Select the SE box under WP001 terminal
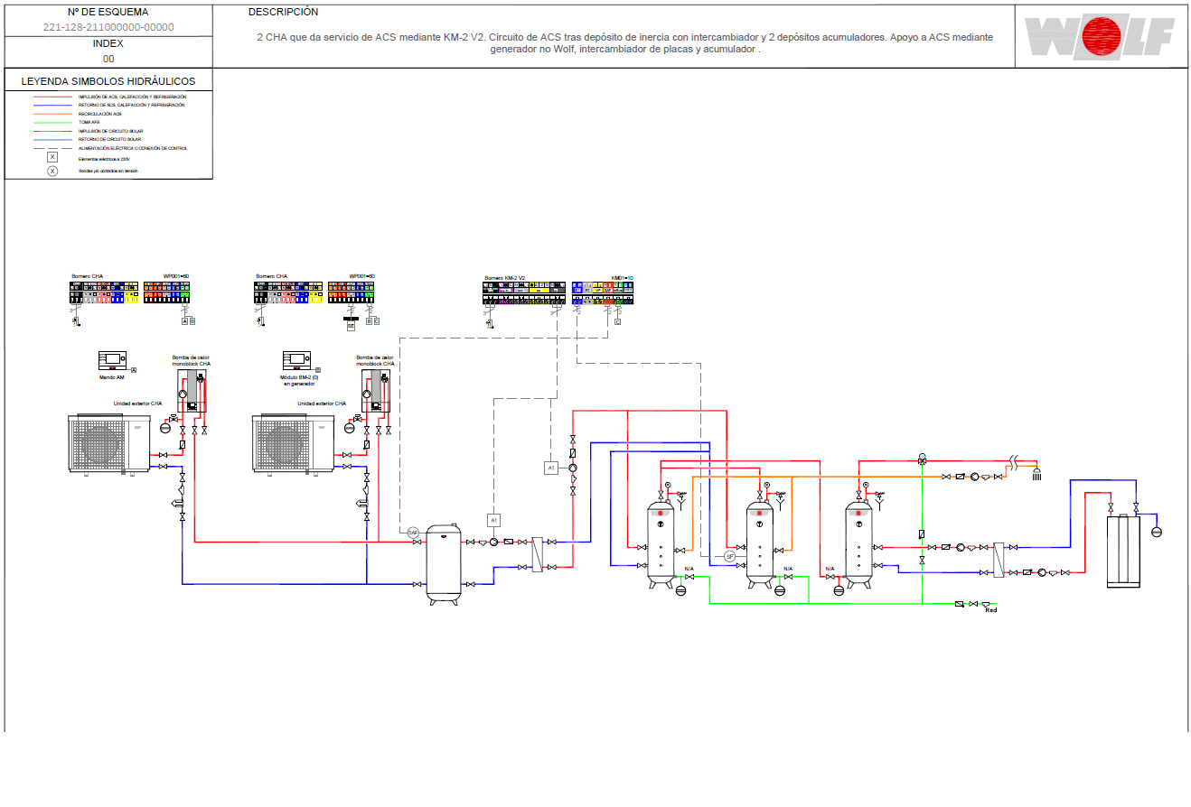The height and width of the screenshot is (807, 1191). tap(352, 326)
